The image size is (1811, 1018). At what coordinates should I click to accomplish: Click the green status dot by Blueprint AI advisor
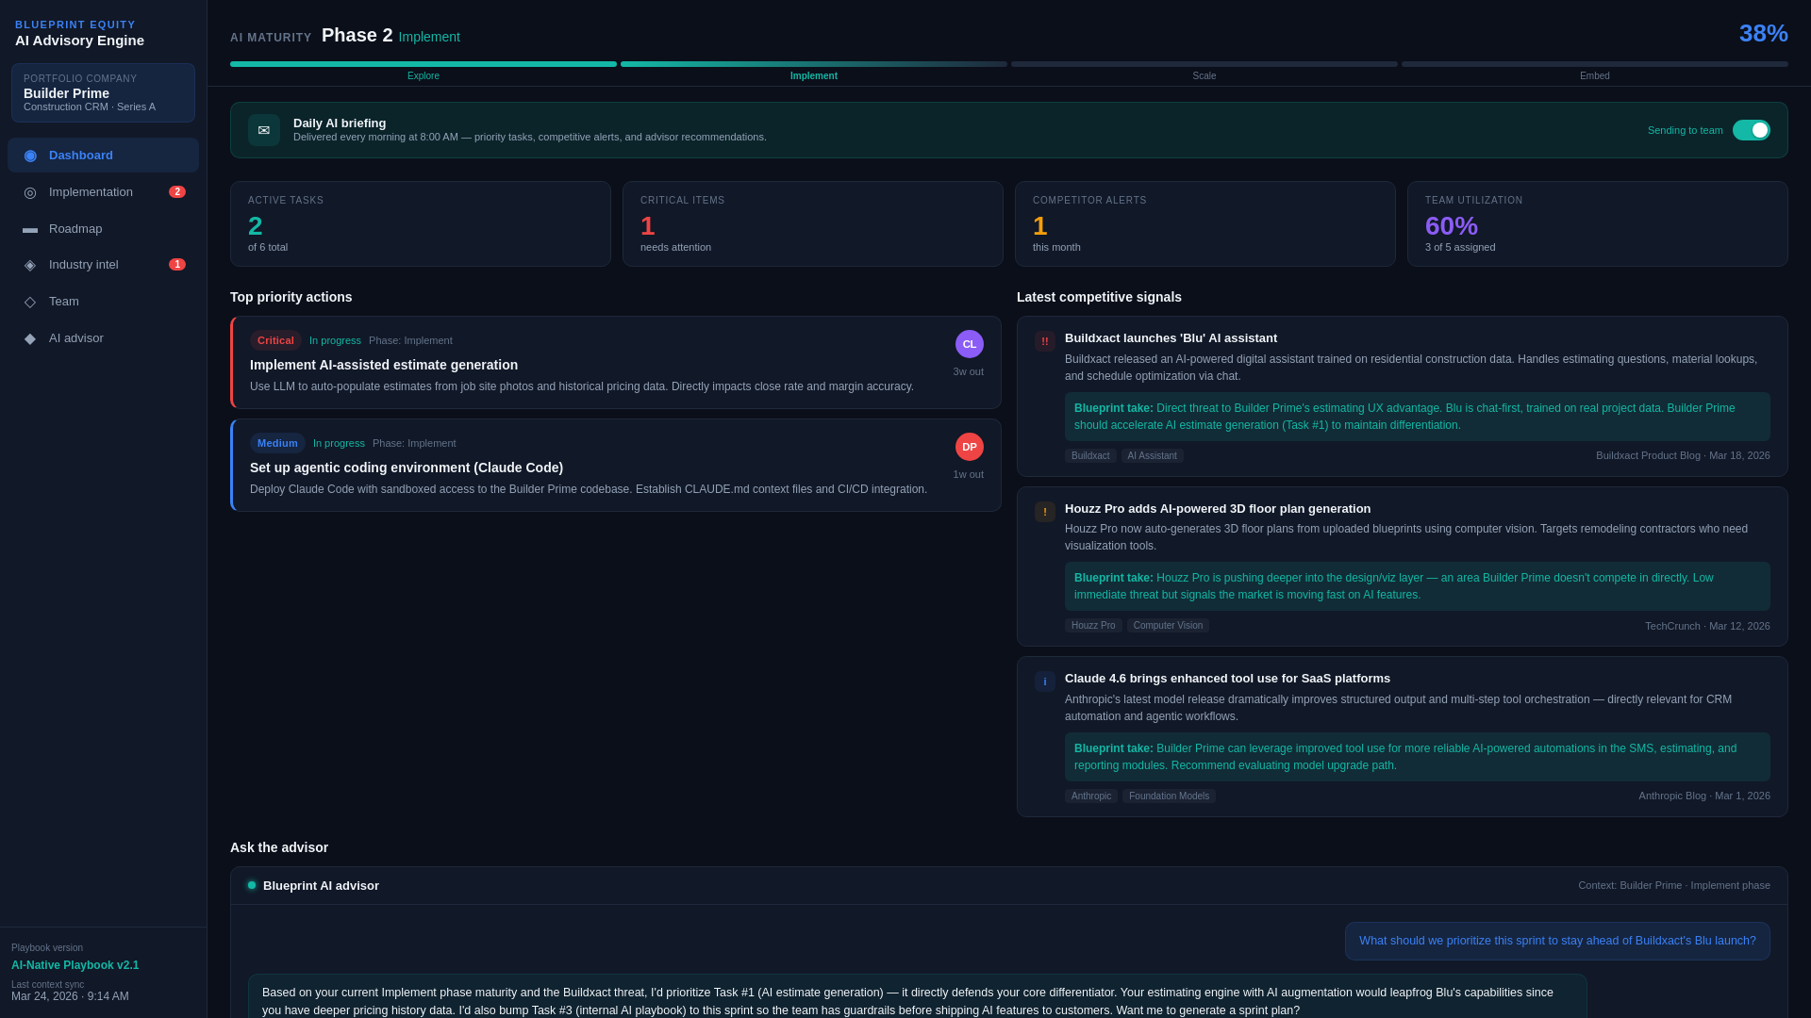pyautogui.click(x=252, y=885)
